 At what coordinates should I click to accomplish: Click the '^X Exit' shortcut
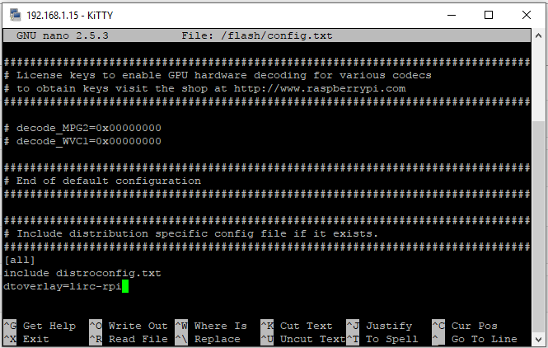[x=26, y=339]
